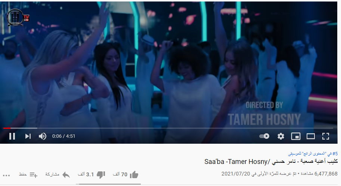Skip to the next video
This screenshot has width=341, height=186.
[x=28, y=136]
